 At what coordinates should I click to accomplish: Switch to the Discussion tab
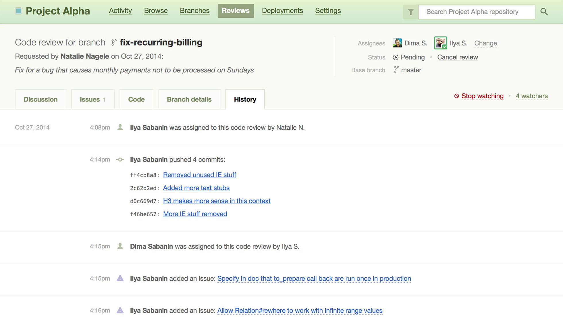click(x=41, y=99)
